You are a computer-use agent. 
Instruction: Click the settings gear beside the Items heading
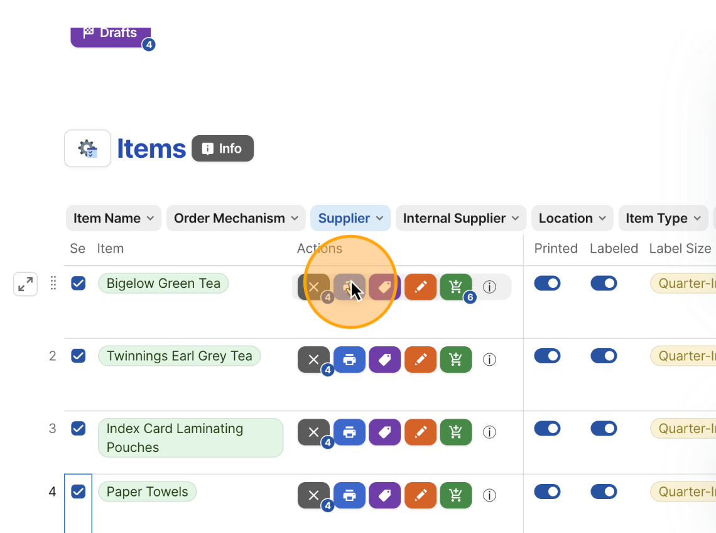(87, 148)
